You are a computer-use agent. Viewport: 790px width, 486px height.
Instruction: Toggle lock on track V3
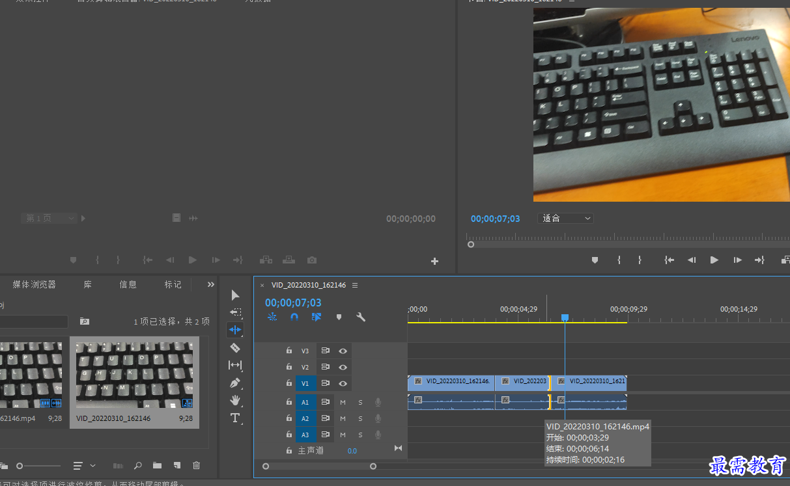pos(289,351)
